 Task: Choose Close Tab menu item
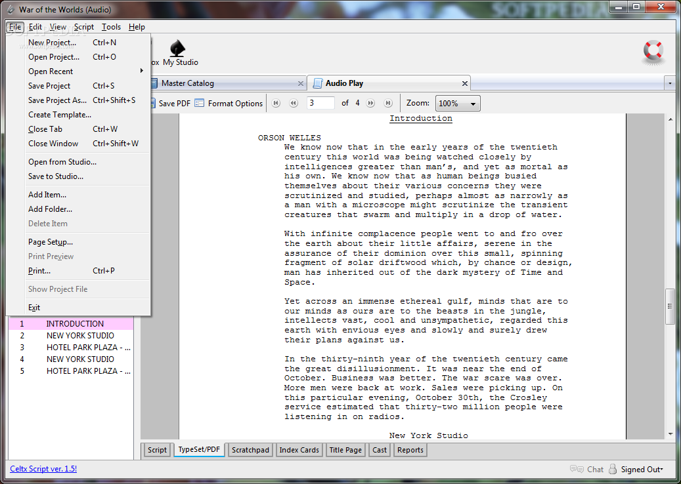pos(78,129)
